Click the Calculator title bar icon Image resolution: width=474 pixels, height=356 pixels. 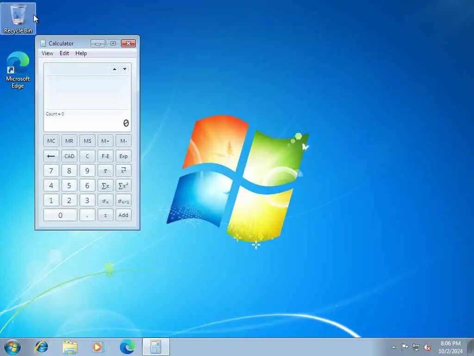coord(43,43)
